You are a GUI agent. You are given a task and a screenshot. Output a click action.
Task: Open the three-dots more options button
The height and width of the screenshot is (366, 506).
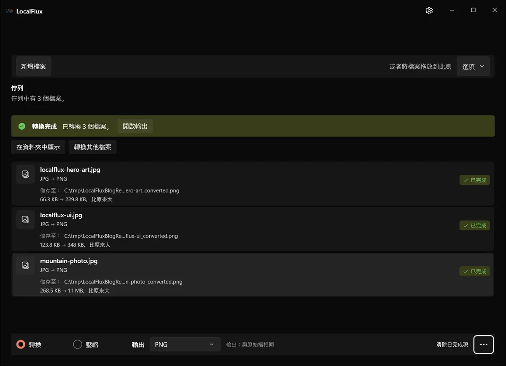tap(484, 345)
